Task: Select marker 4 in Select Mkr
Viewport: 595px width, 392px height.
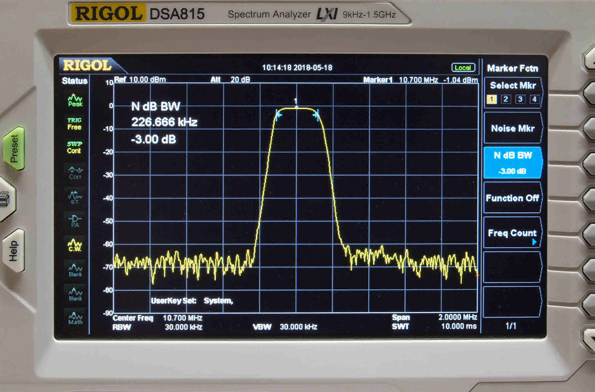Action: (x=534, y=99)
